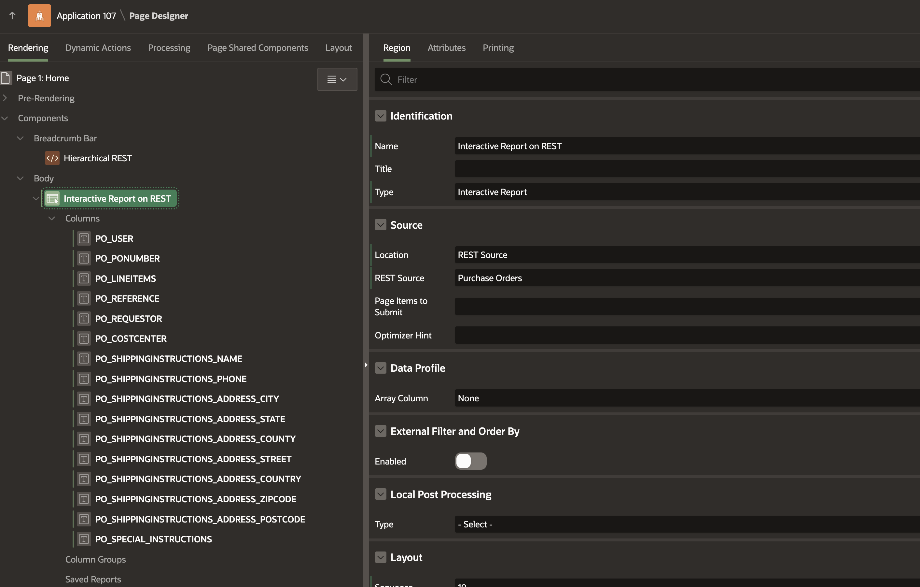The image size is (920, 587).
Task: Collapse the Source property group
Action: click(x=381, y=225)
